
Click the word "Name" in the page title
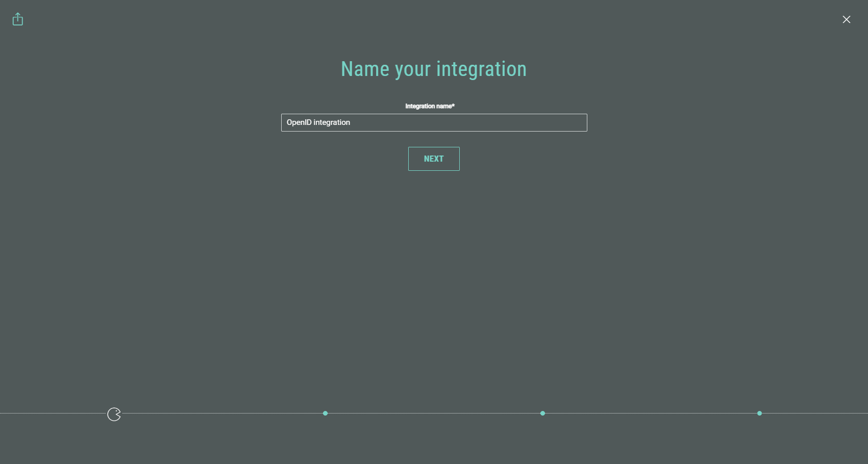(x=365, y=69)
